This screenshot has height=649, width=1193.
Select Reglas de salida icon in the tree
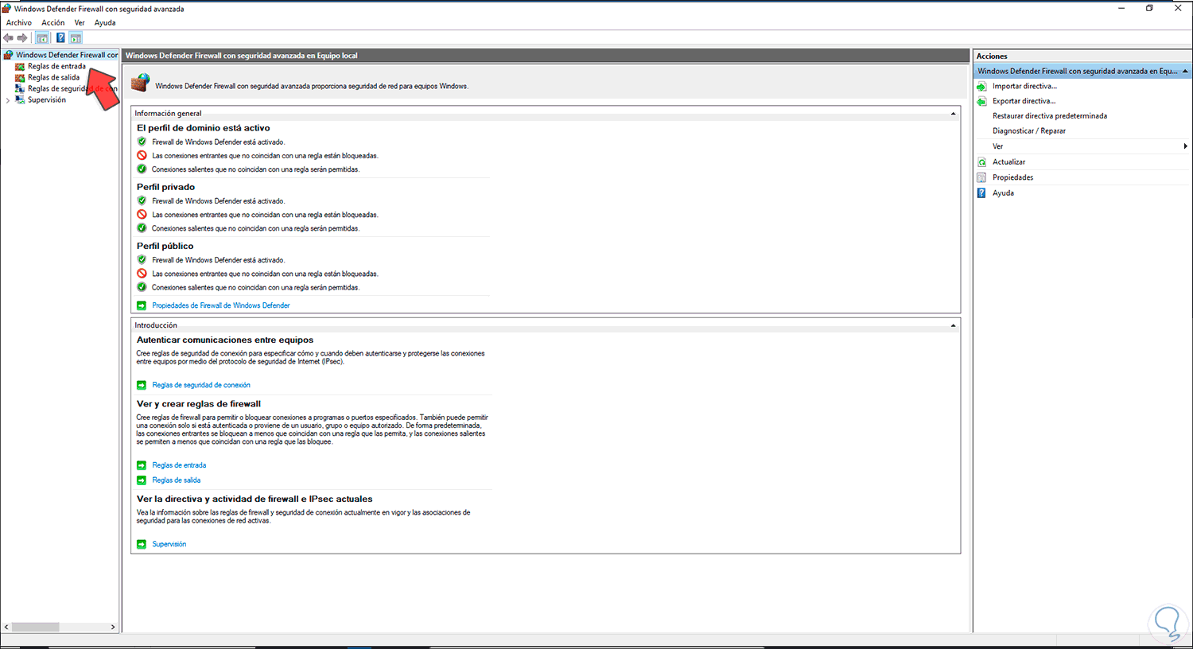tap(20, 78)
